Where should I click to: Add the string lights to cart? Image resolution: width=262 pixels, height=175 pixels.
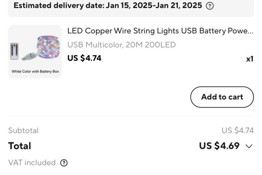tap(222, 97)
